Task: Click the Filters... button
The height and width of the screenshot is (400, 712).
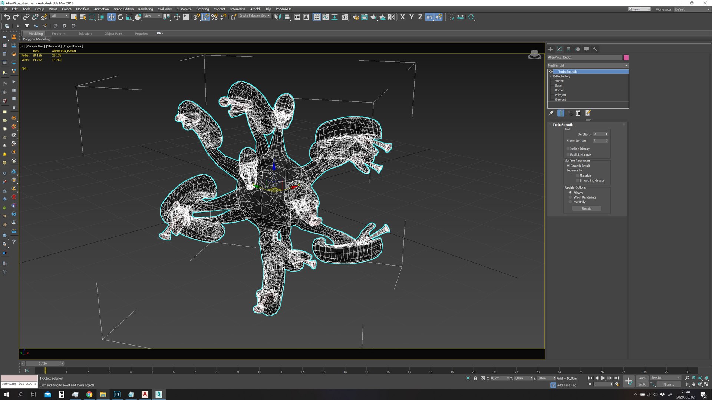Action: 668,384
